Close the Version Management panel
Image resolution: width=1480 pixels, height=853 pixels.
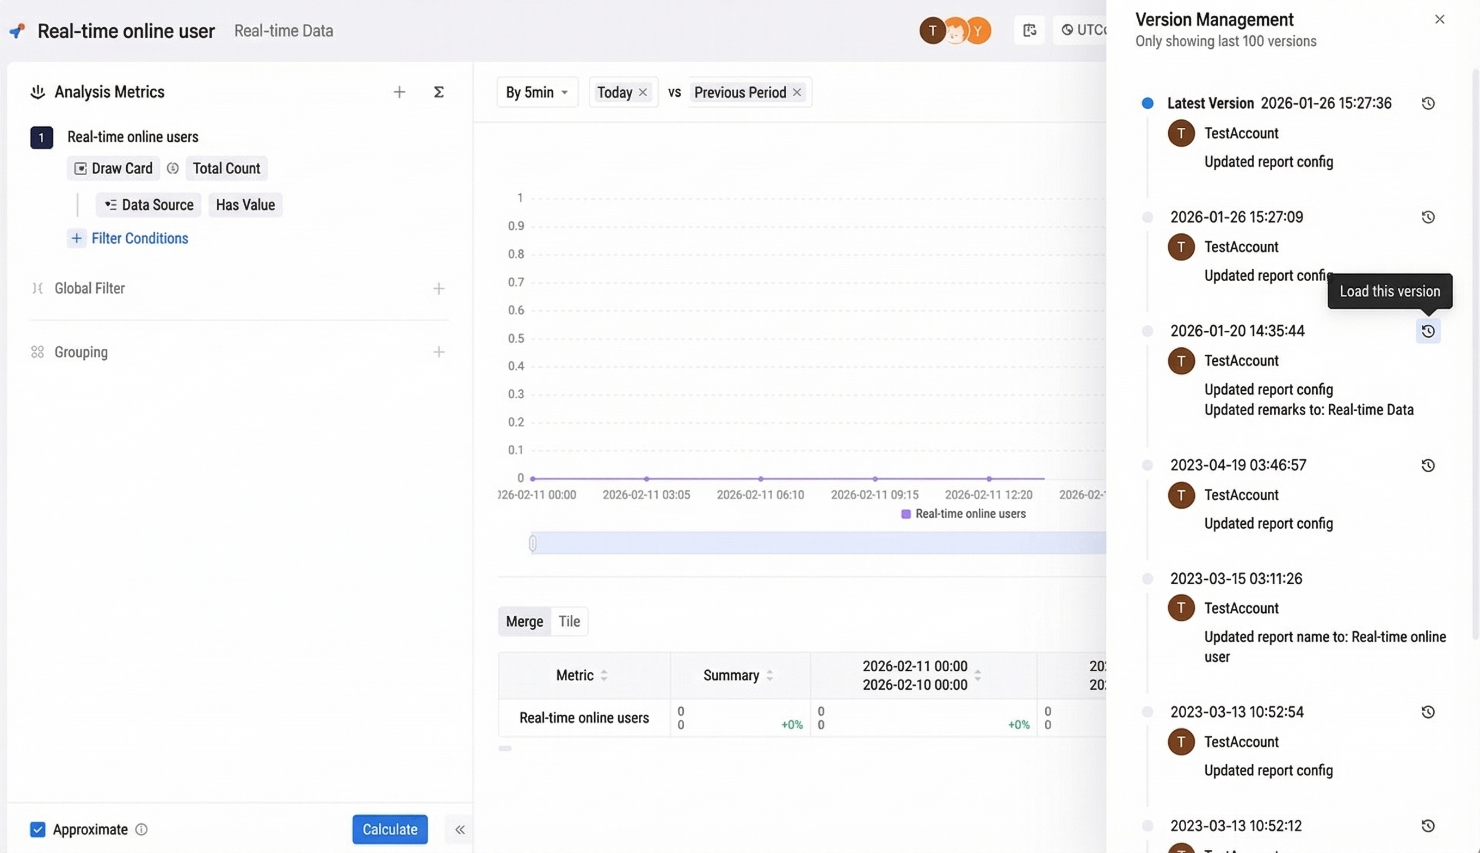coord(1439,20)
